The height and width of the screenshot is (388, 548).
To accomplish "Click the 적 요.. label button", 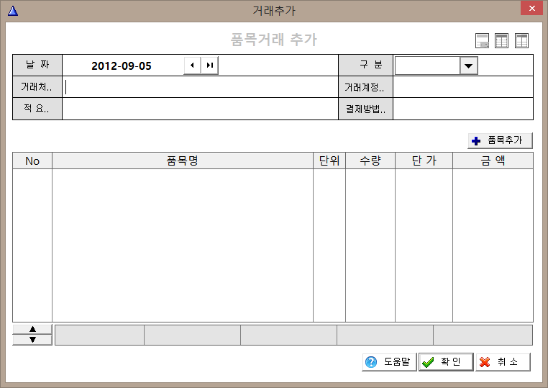I will point(37,109).
